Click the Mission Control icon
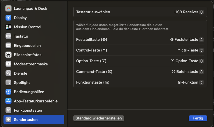214x127 pixels. click(x=8, y=27)
